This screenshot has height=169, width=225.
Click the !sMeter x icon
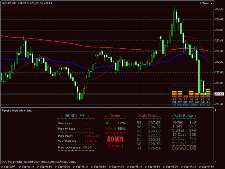pos(211,4)
